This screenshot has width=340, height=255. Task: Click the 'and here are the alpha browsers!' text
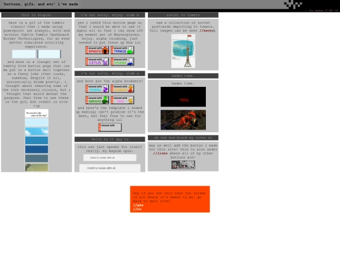pos(110,81)
